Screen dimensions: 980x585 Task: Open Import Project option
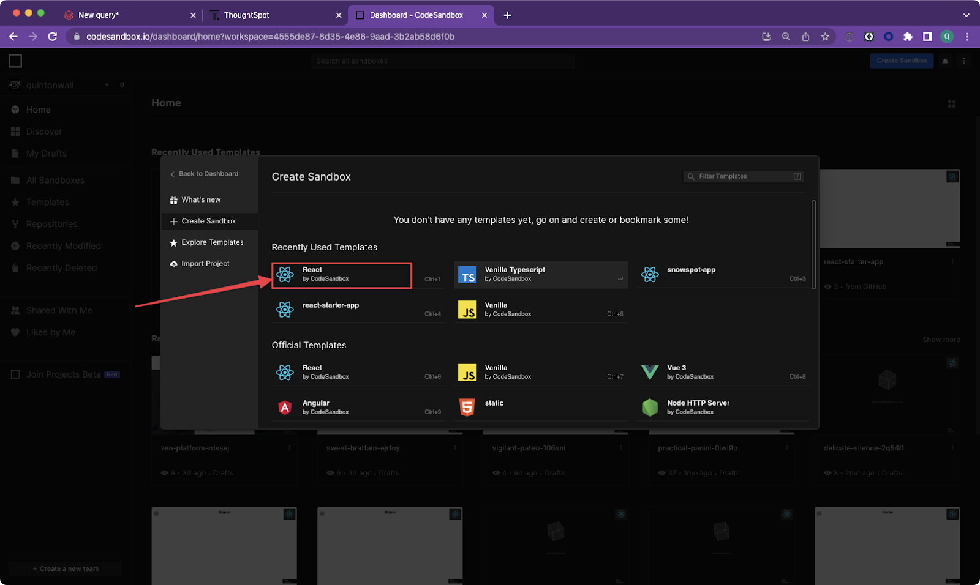205,264
